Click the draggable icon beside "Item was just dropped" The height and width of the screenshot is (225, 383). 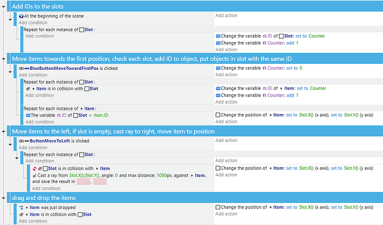coord(21,207)
